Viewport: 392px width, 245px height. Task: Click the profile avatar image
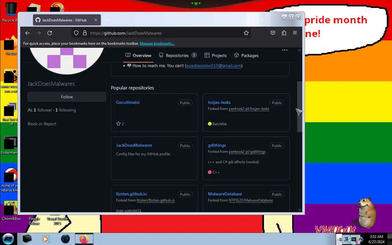click(67, 61)
